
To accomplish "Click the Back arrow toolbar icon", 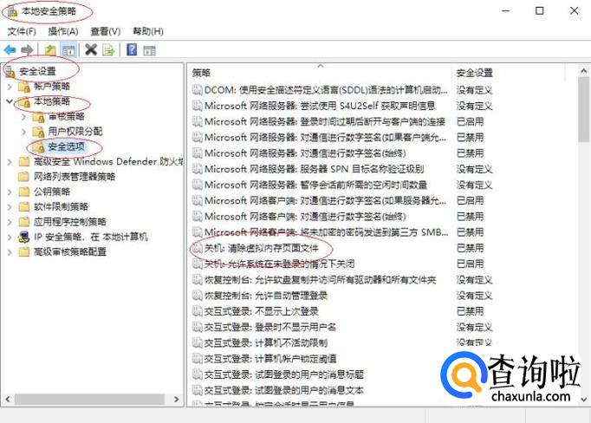I will 10,49.
